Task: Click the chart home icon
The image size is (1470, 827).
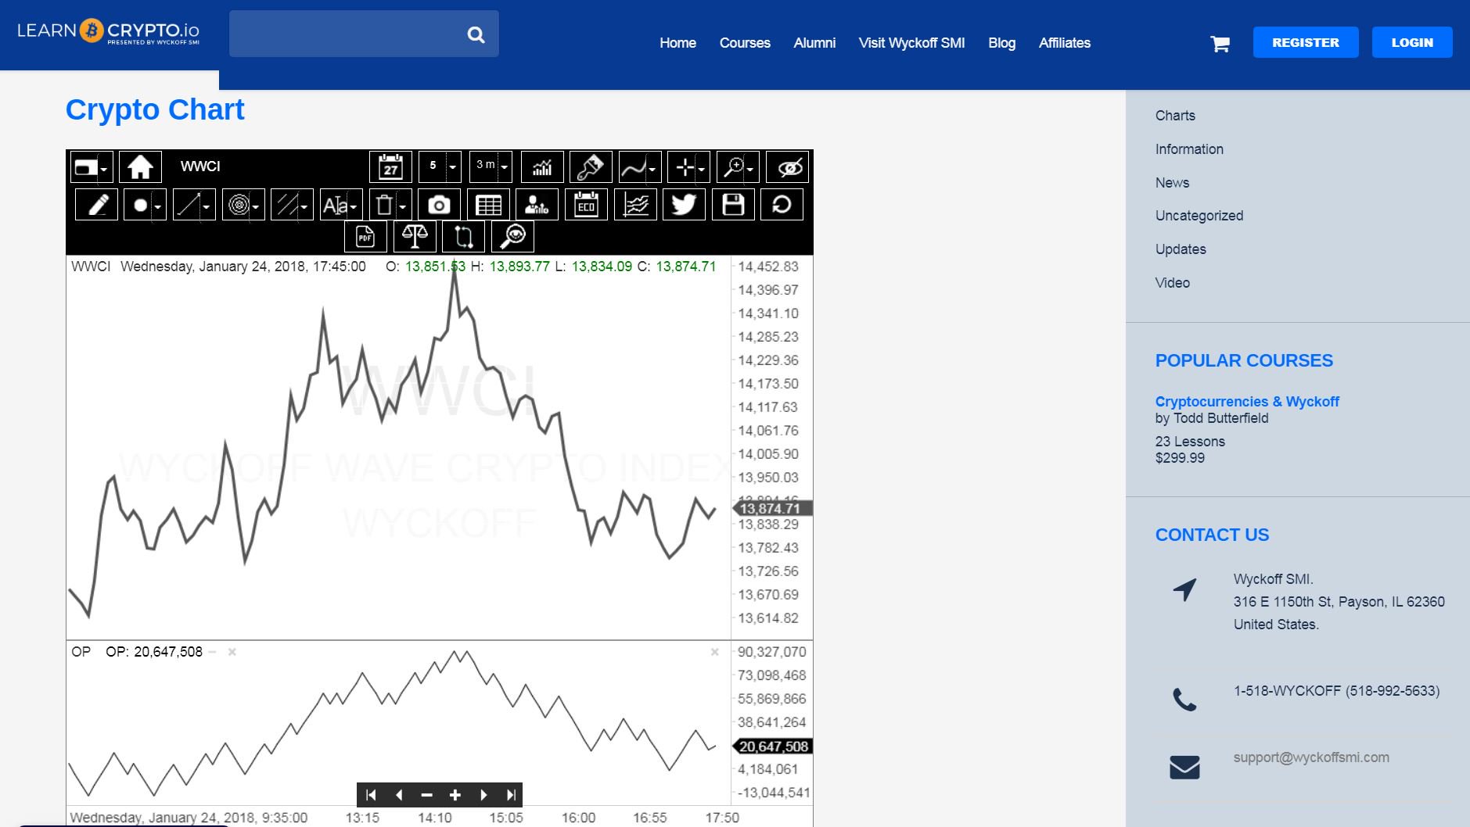Action: (x=140, y=166)
